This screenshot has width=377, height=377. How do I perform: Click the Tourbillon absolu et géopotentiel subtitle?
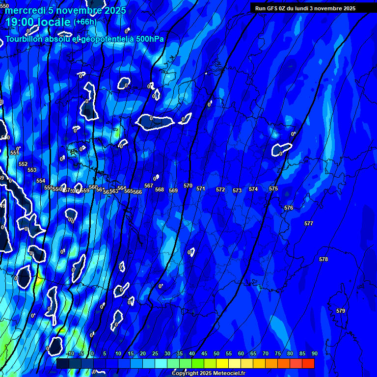tap(84, 39)
